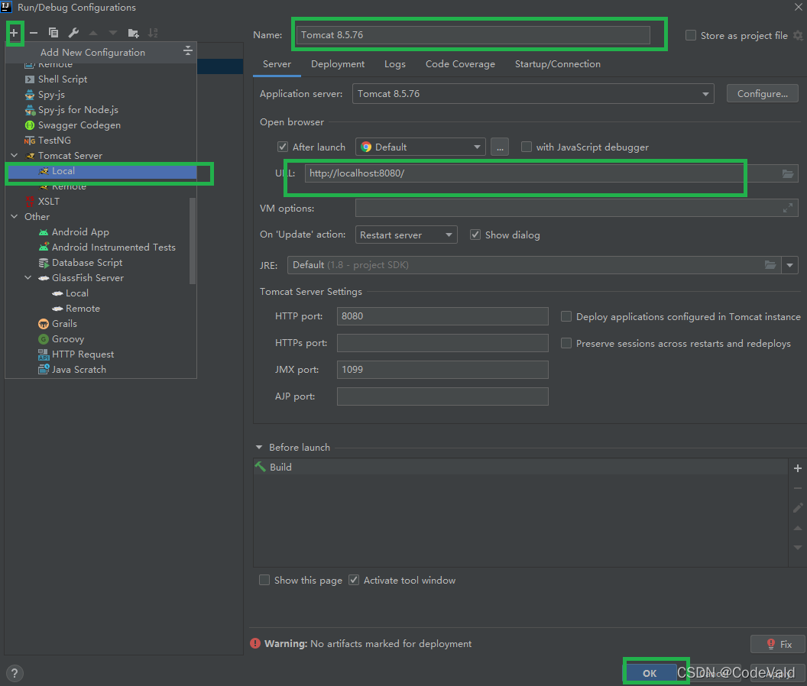807x686 pixels.
Task: Click the Fix button
Action: 778,644
